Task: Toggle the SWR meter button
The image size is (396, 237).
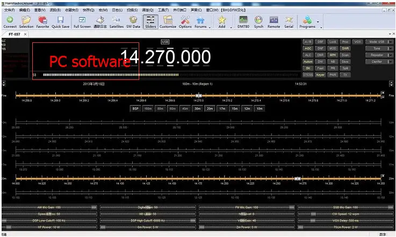Action: [345, 48]
